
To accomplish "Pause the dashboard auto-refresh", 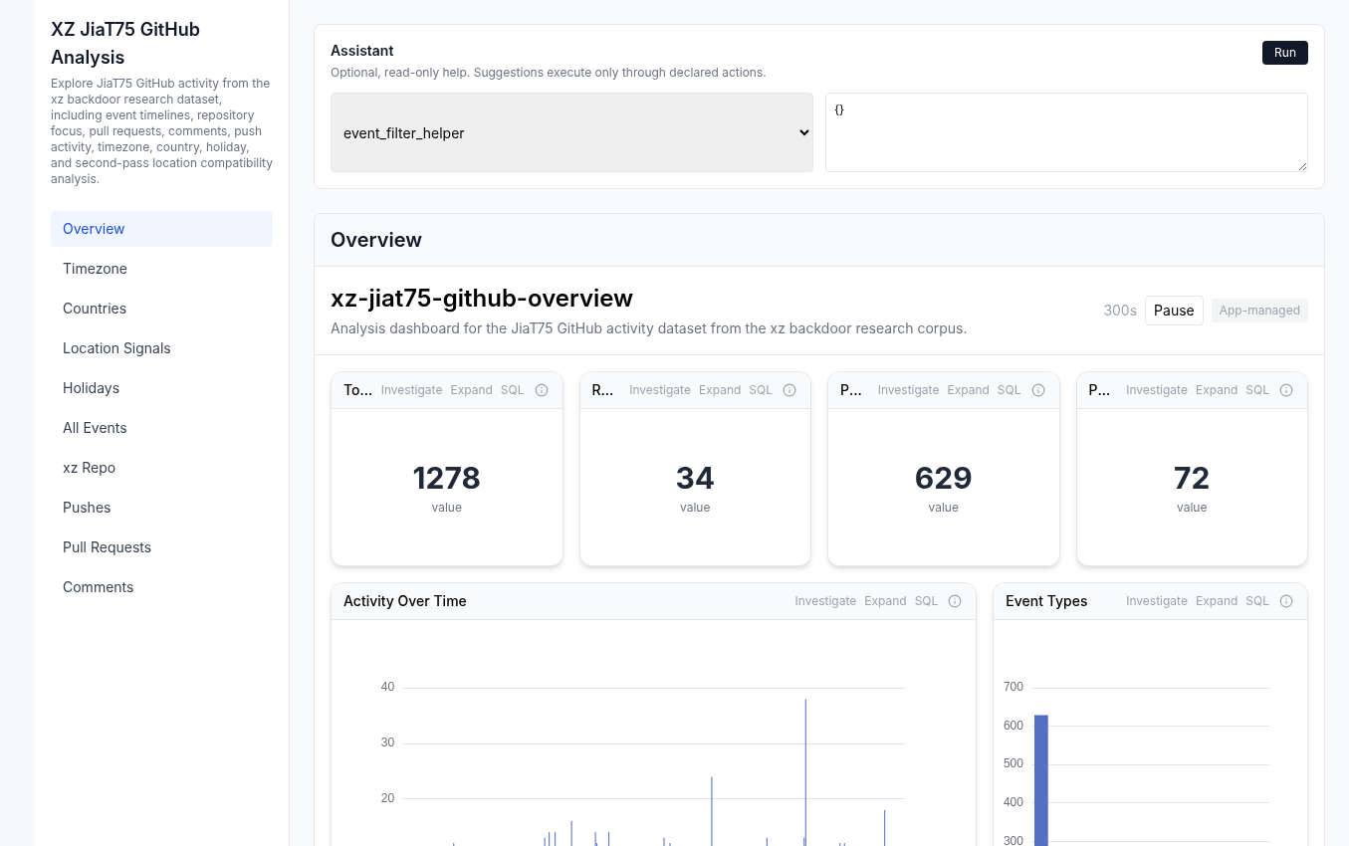I will pos(1174,311).
